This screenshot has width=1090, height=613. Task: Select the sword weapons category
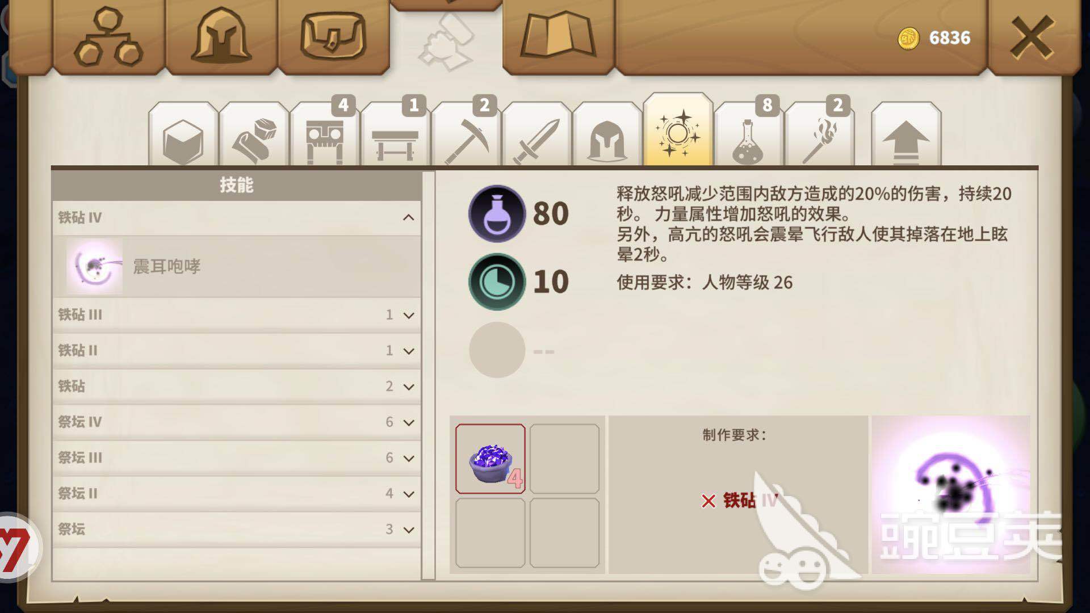coord(536,135)
